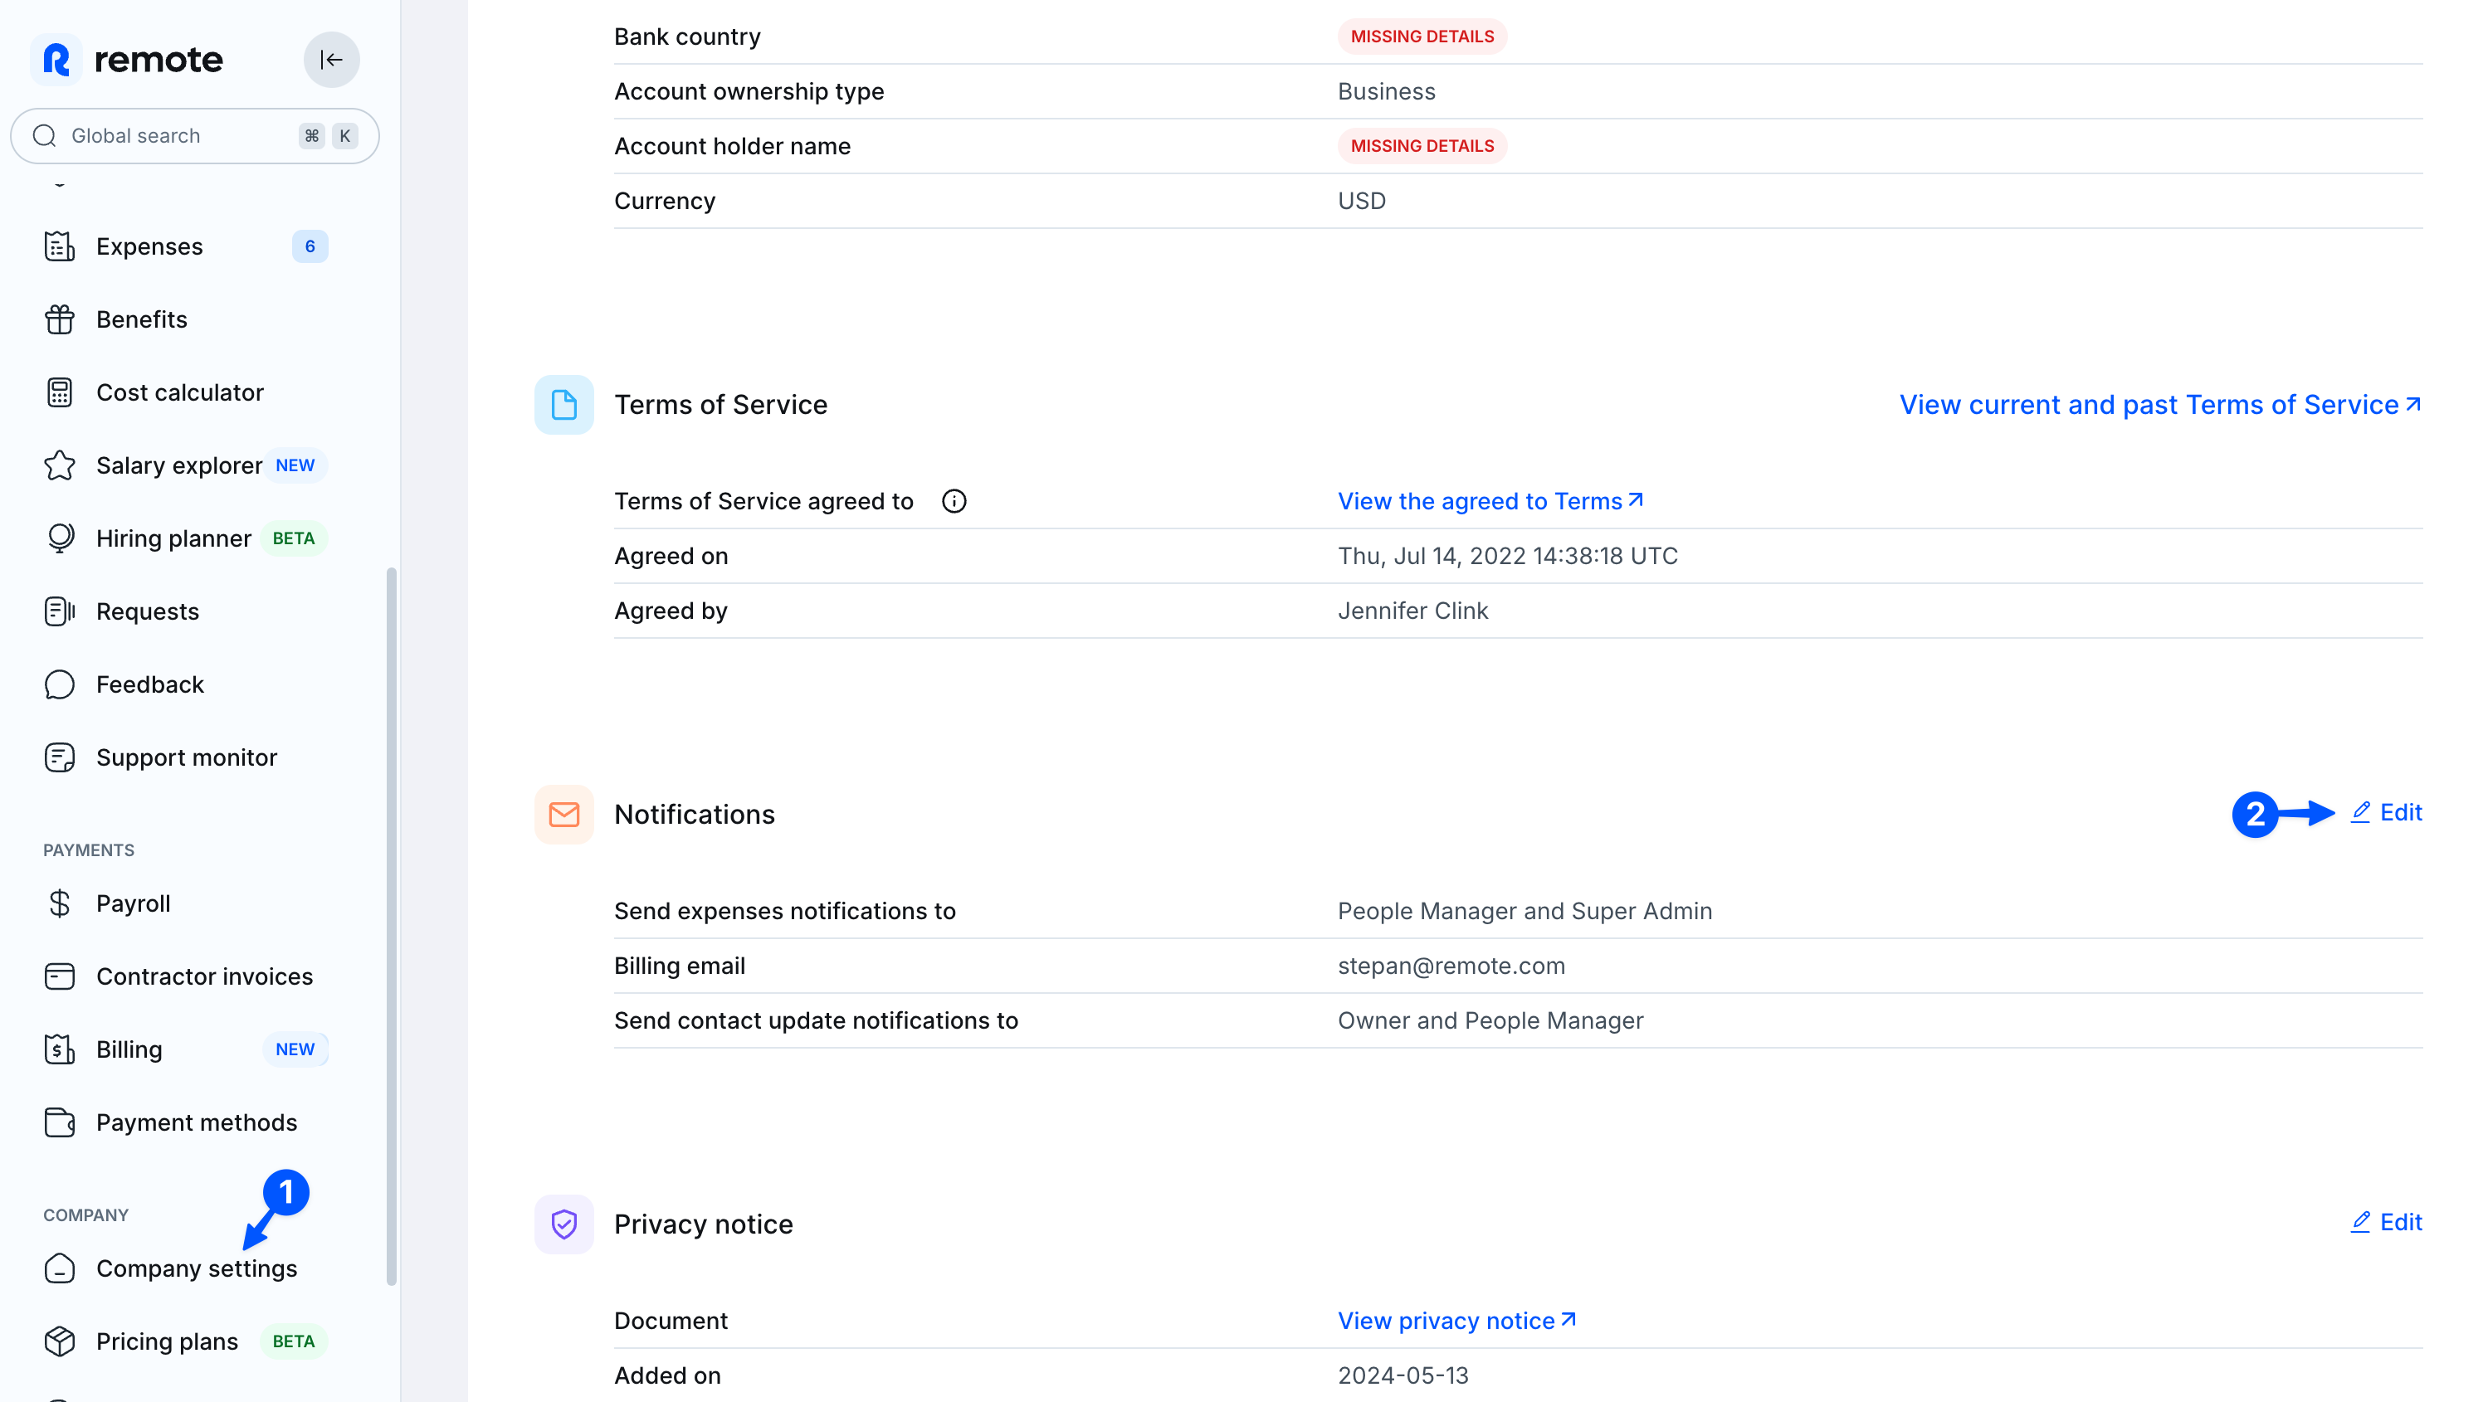Open the Support monitor section
2488x1402 pixels.
[187, 758]
